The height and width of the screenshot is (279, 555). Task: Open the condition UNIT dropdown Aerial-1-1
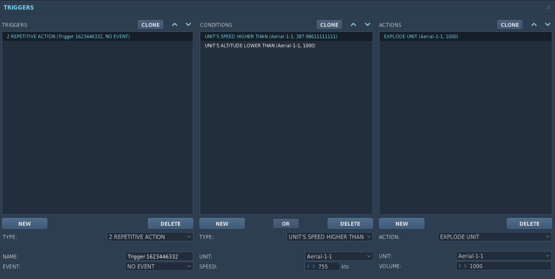click(x=339, y=256)
